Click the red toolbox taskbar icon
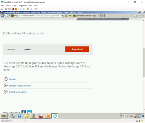This screenshot has width=145, height=123. [x=41, y=116]
